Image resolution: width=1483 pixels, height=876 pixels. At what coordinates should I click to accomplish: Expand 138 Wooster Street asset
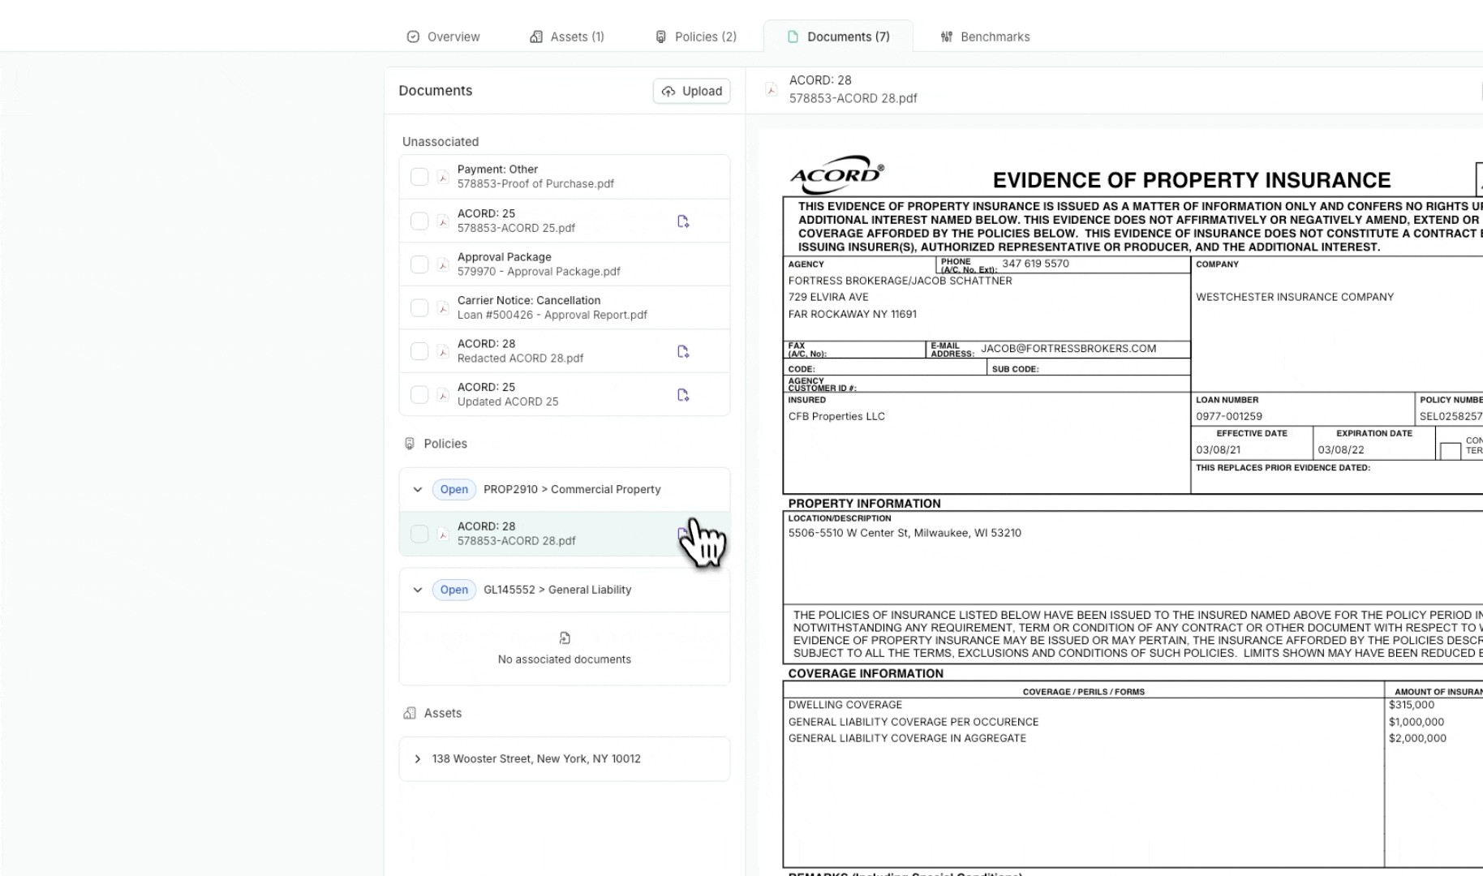(x=418, y=759)
